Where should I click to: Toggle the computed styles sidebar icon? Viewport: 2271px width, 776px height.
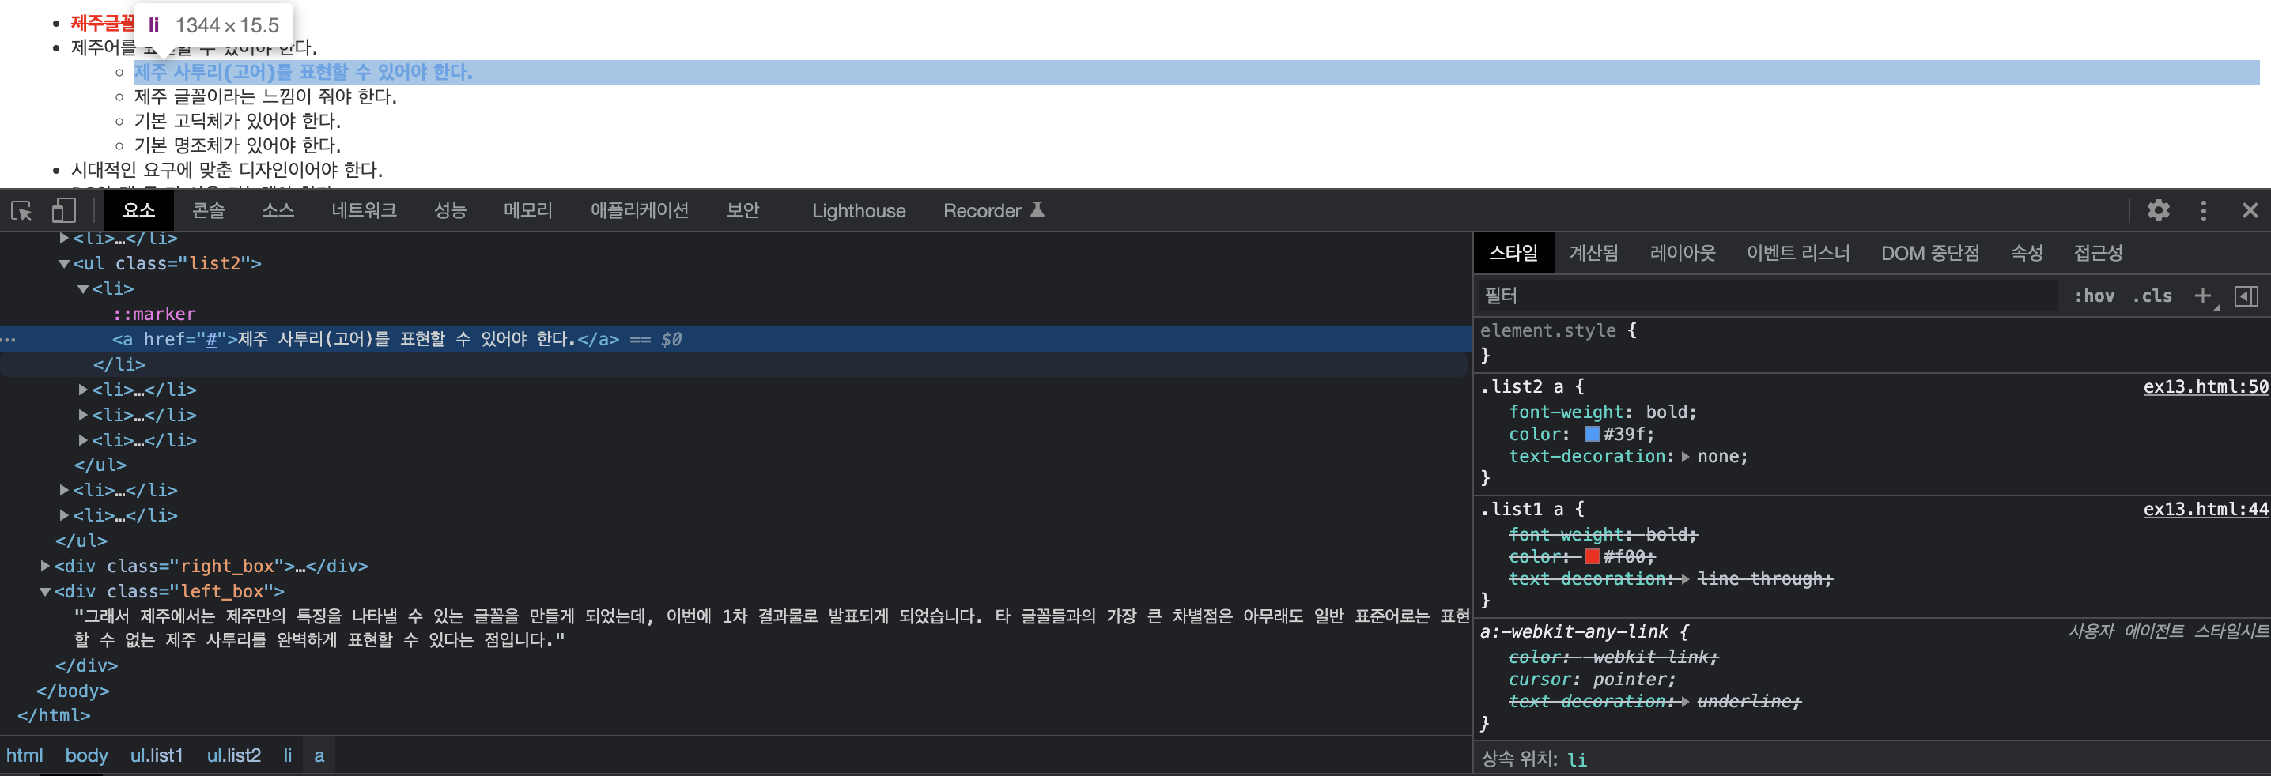pos(2246,296)
